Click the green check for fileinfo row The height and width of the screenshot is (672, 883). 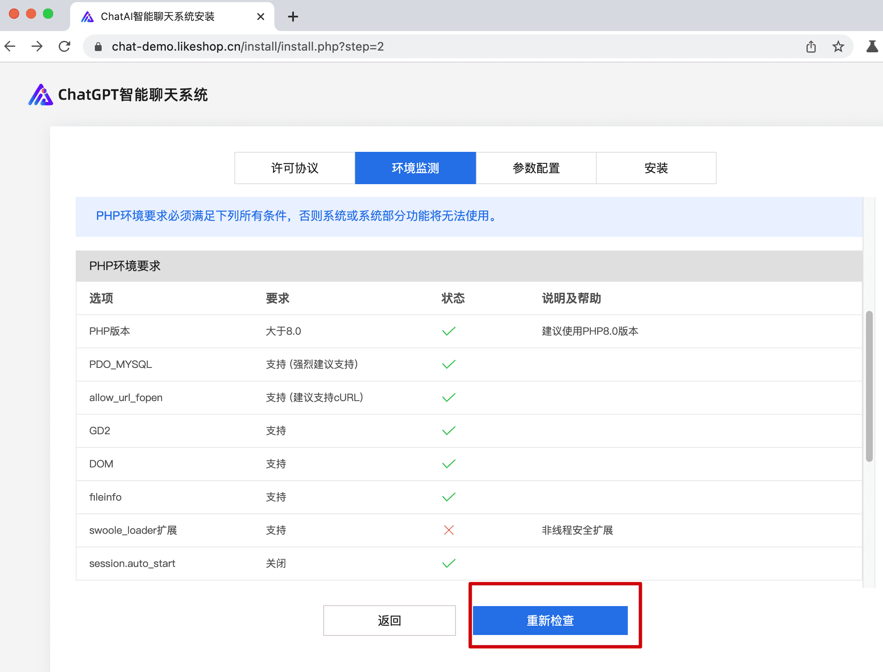(449, 497)
